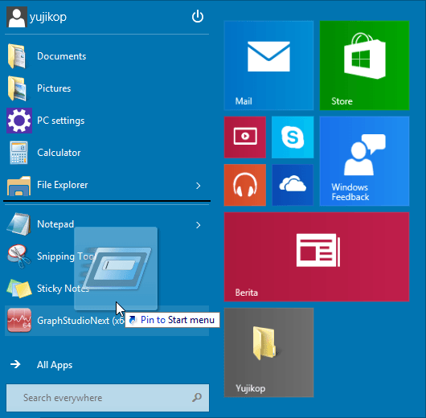Viewport: 426px width, 418px height.
Task: Open the Berita news tile
Action: [317, 257]
